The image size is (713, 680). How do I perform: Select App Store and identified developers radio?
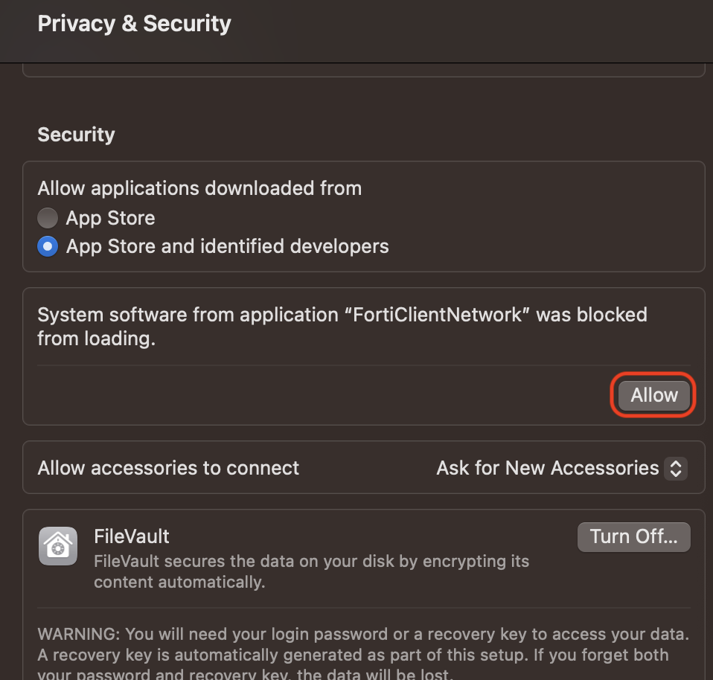[48, 246]
